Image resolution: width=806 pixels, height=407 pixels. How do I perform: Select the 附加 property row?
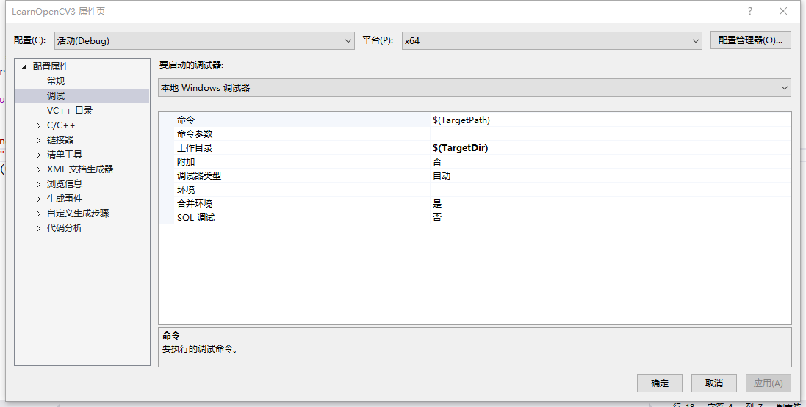pyautogui.click(x=475, y=161)
